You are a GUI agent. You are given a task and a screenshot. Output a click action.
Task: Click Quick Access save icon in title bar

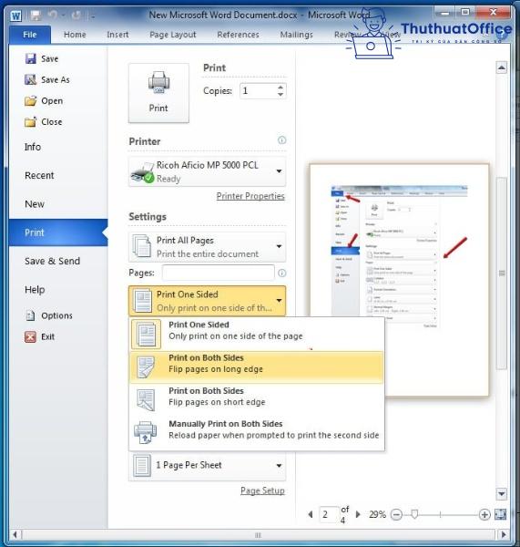point(36,15)
